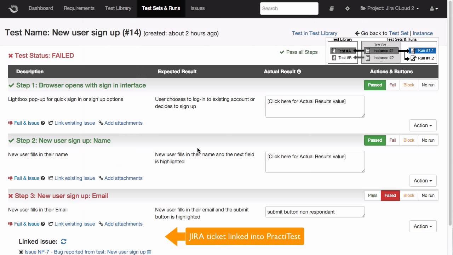Screen dimensions: 453x255
Task: Expand the Project: Jira CLoud 2 dropdown
Action: coord(390,8)
